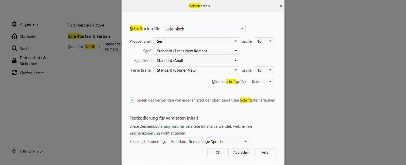Image resolution: width=406 pixels, height=165 pixels.
Task: Open the Sans Serif Arial dropdown
Action: click(196, 61)
